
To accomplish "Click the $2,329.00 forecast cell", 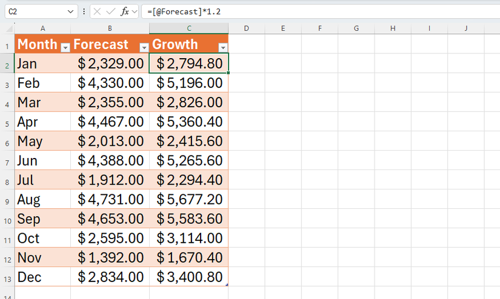I will coord(110,64).
